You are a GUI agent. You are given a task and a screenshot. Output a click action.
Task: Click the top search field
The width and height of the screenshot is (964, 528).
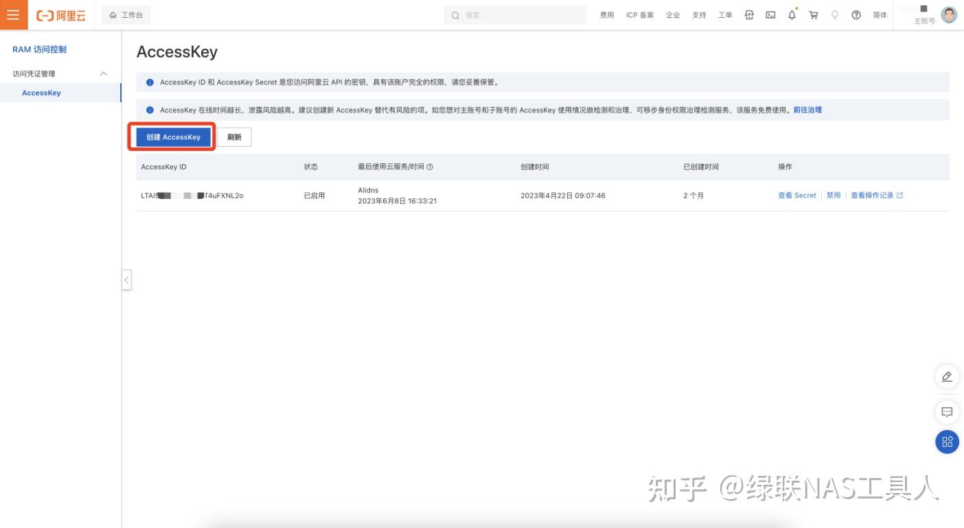click(x=515, y=15)
